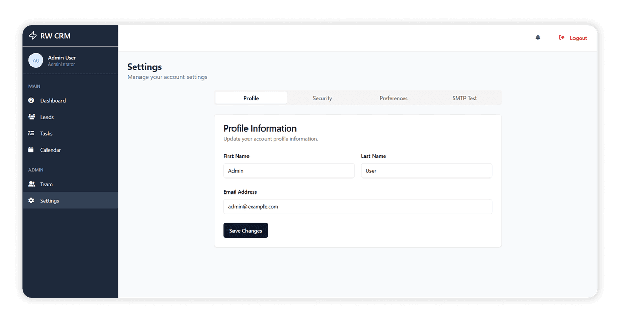Open notifications via the bell icon

click(x=538, y=38)
